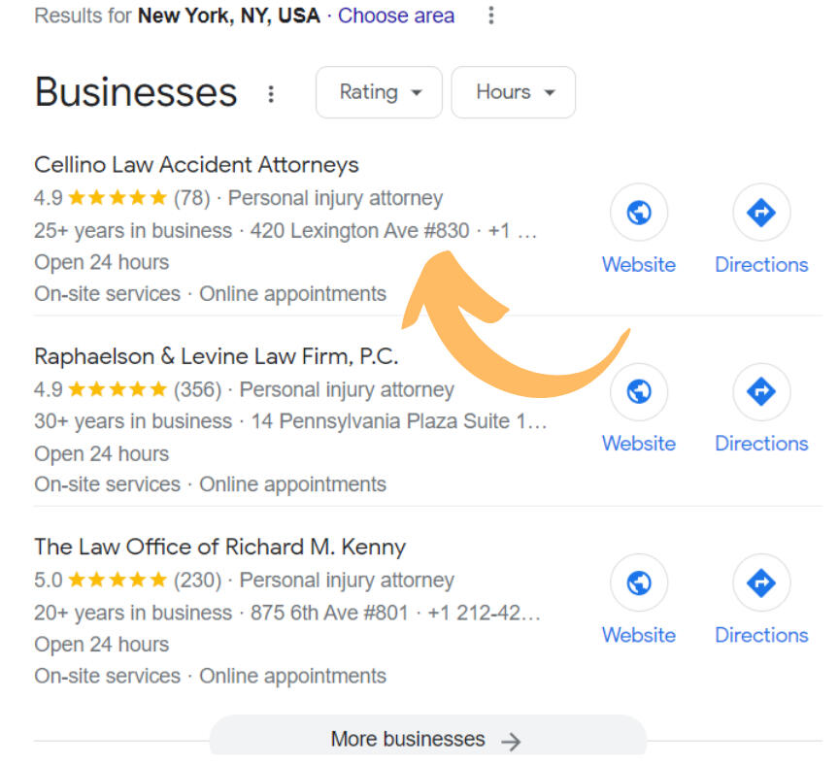839x765 pixels.
Task: Get directions icon for Raphaelson & Levine
Action: [x=761, y=391]
